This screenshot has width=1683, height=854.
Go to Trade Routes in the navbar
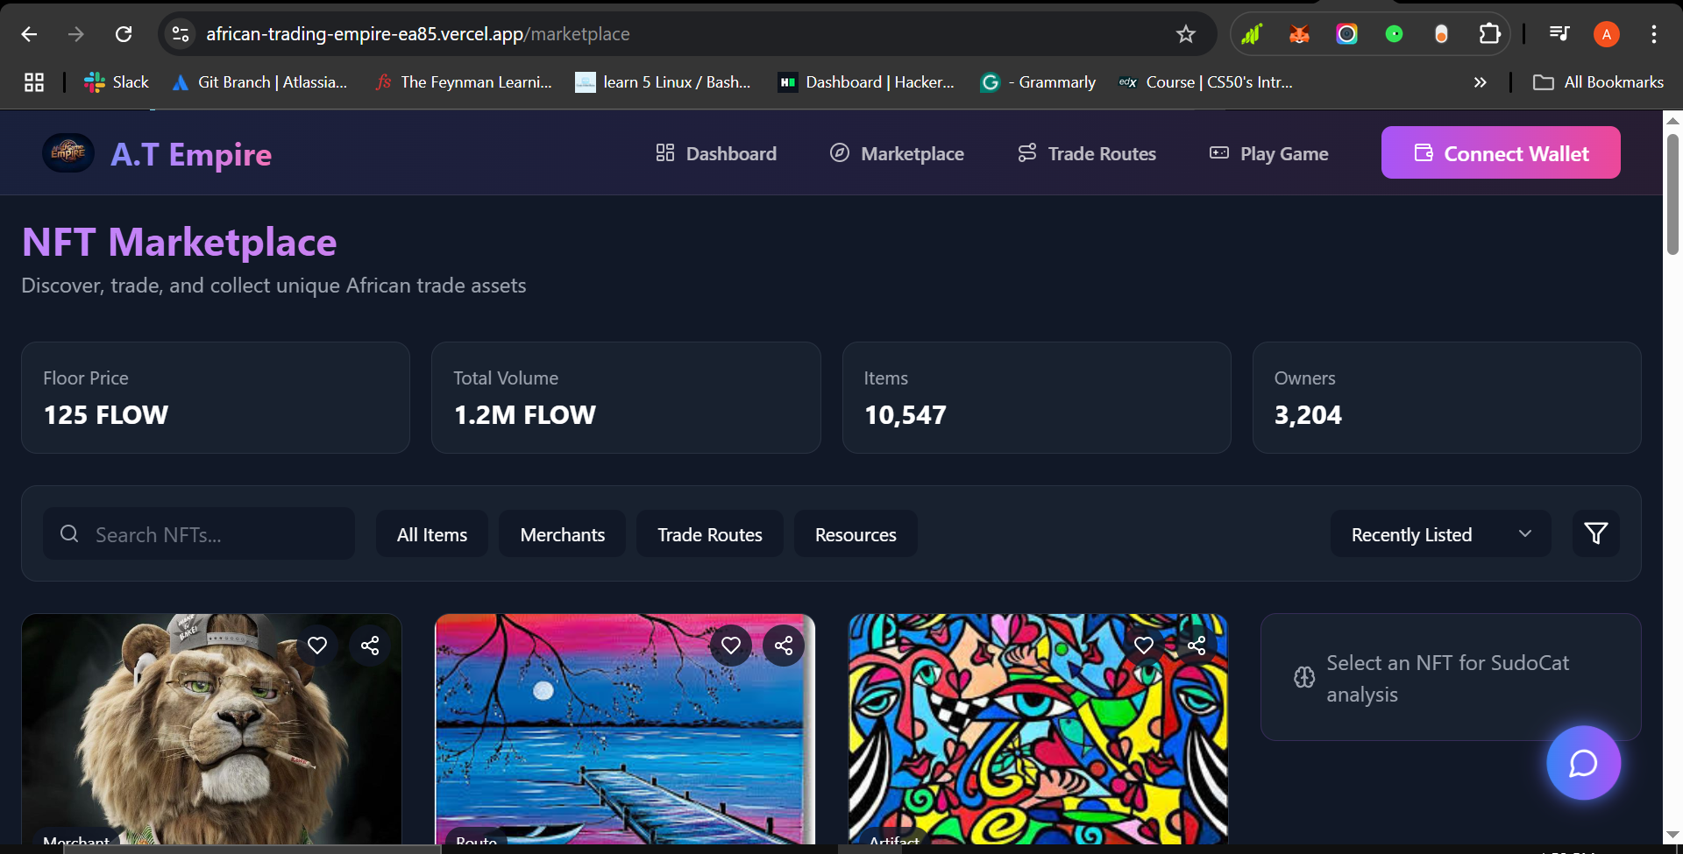[1087, 153]
